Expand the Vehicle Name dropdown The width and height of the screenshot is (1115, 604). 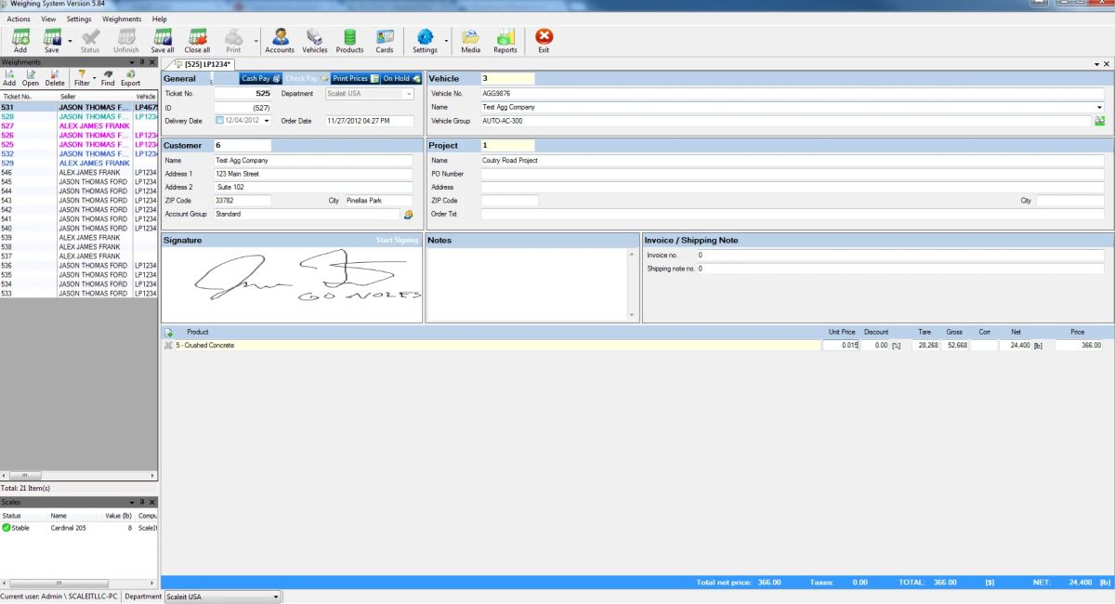pyautogui.click(x=1100, y=108)
